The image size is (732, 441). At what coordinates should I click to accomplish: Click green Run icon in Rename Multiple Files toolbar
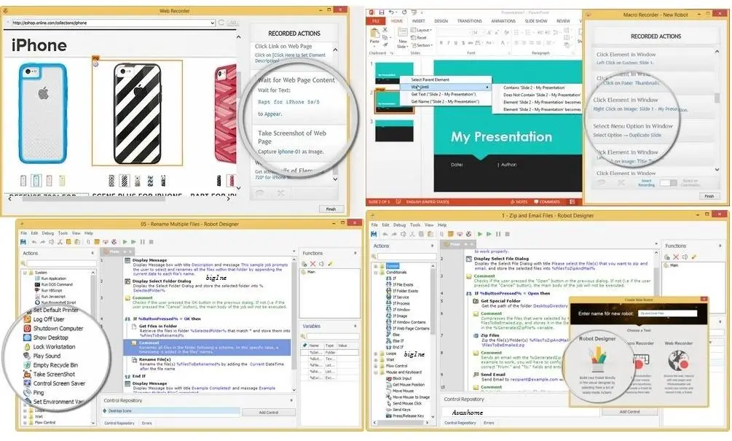(125, 242)
